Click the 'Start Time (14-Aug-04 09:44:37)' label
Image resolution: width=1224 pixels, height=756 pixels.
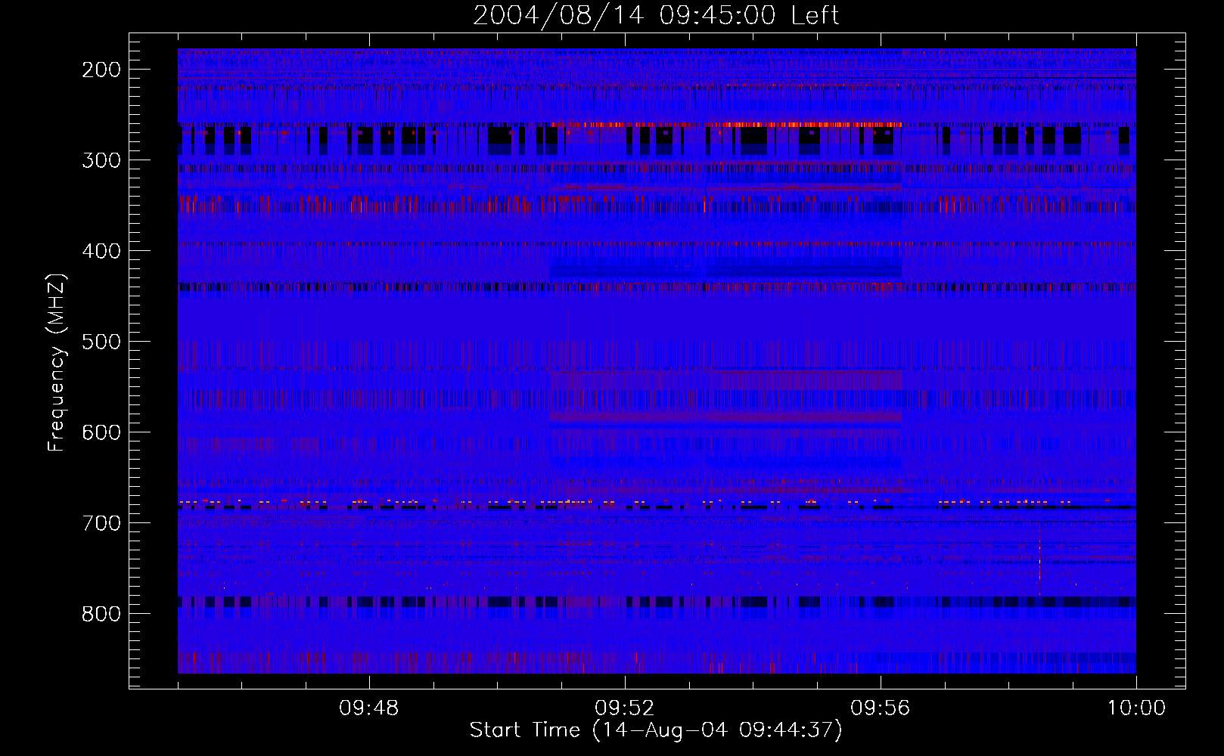656,730
